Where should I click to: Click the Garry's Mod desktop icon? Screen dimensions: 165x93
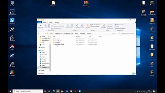point(12,21)
